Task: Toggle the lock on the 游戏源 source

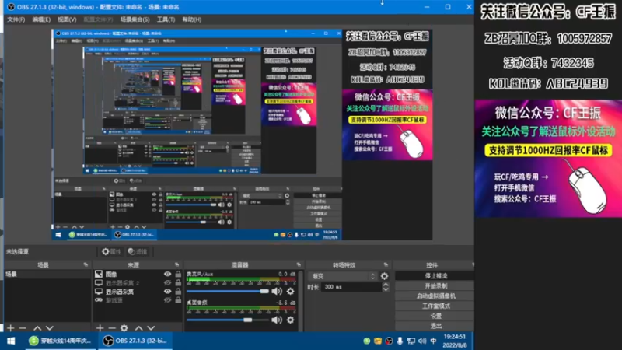Action: 178,300
